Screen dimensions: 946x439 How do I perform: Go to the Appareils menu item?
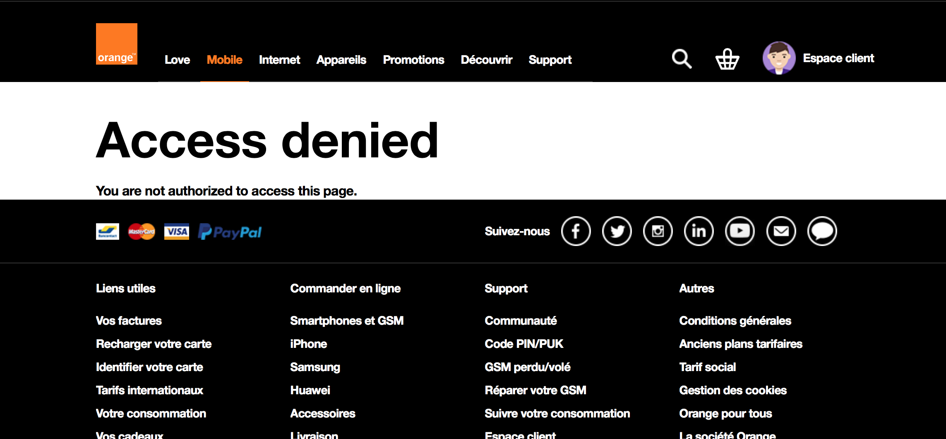click(x=341, y=60)
